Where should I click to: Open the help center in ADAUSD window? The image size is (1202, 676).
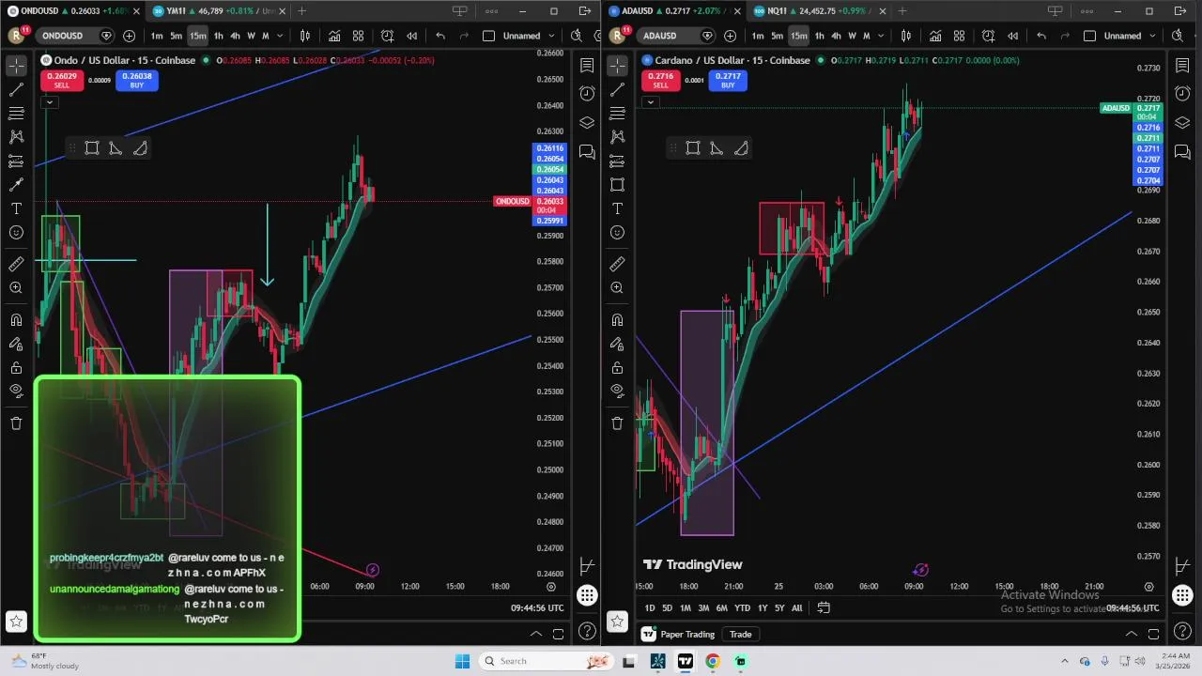coord(1182,631)
